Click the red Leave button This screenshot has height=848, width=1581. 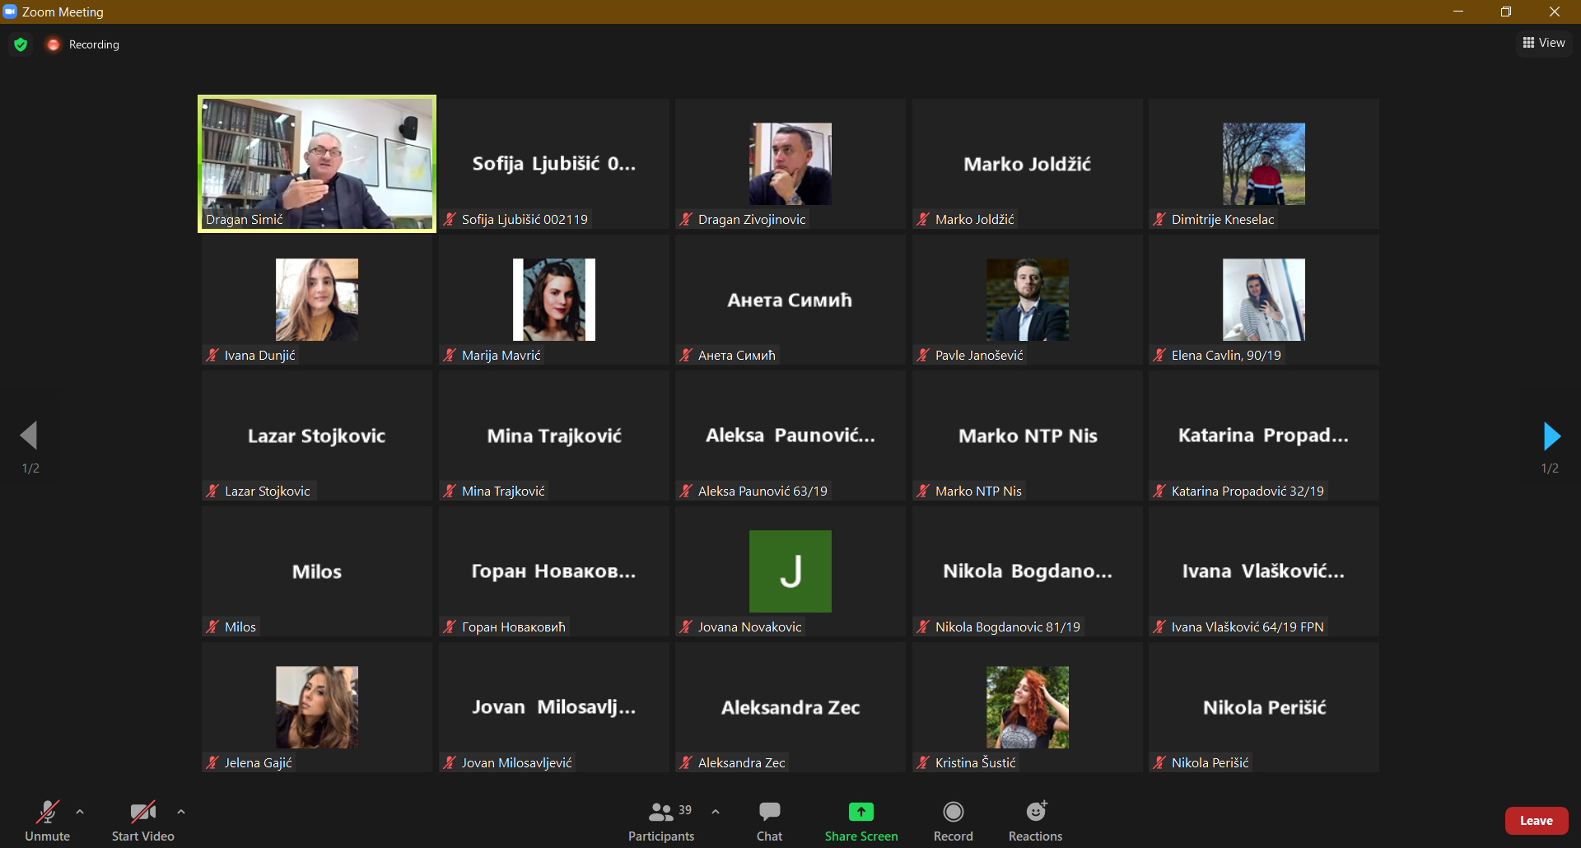(x=1537, y=821)
